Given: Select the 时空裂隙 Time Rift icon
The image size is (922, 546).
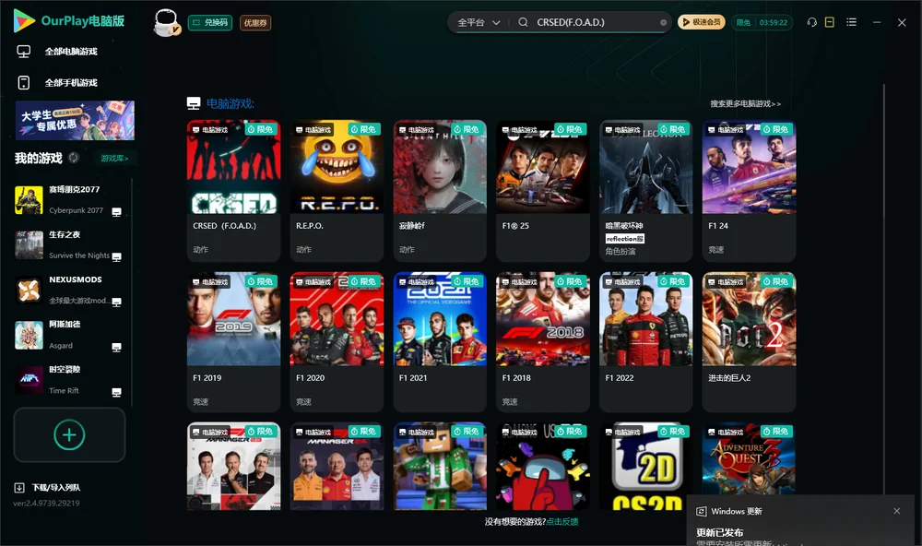Looking at the screenshot, I should pyautogui.click(x=29, y=380).
